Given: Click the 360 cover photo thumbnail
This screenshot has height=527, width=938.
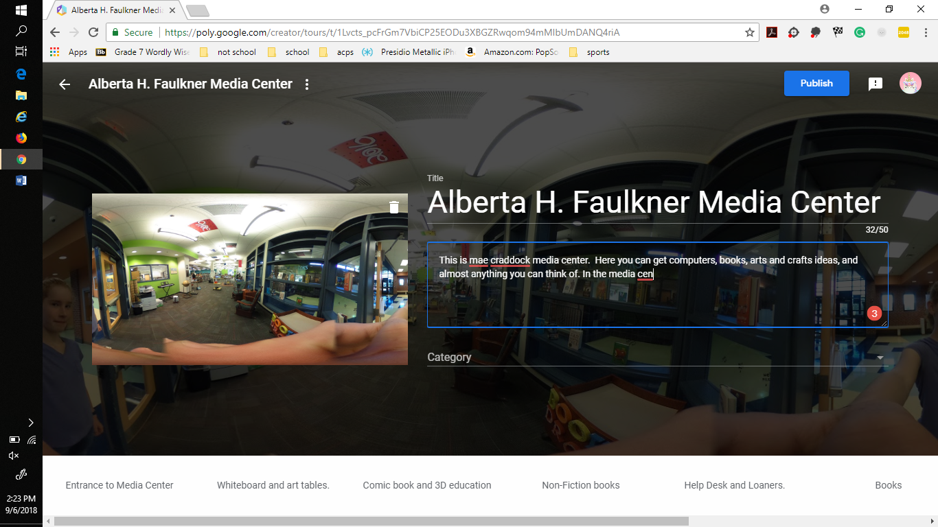Looking at the screenshot, I should click(249, 279).
